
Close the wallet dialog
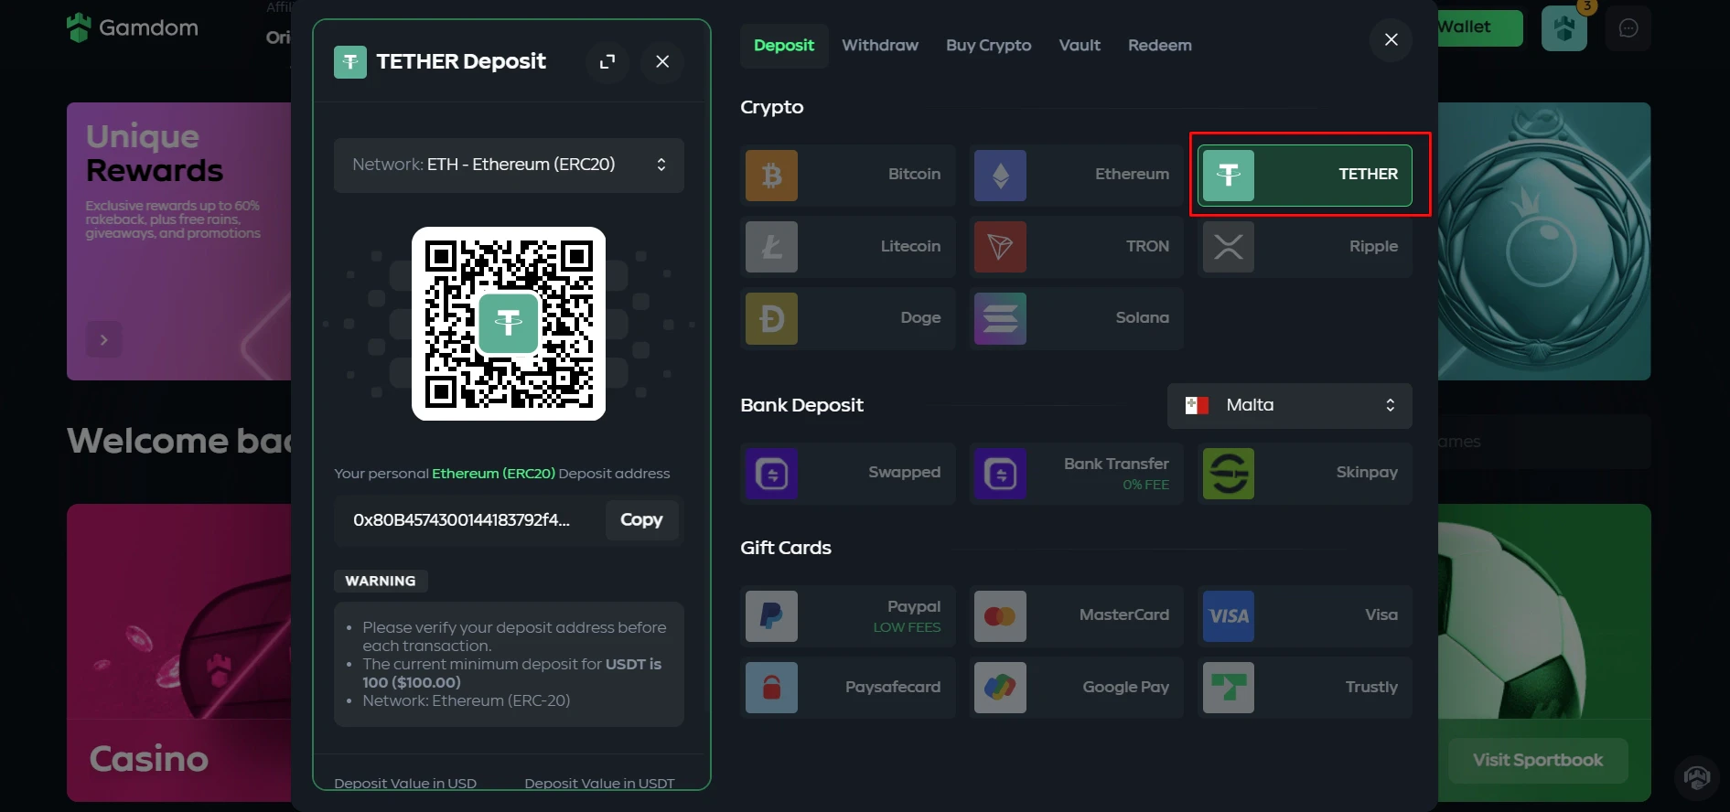[x=1391, y=39]
